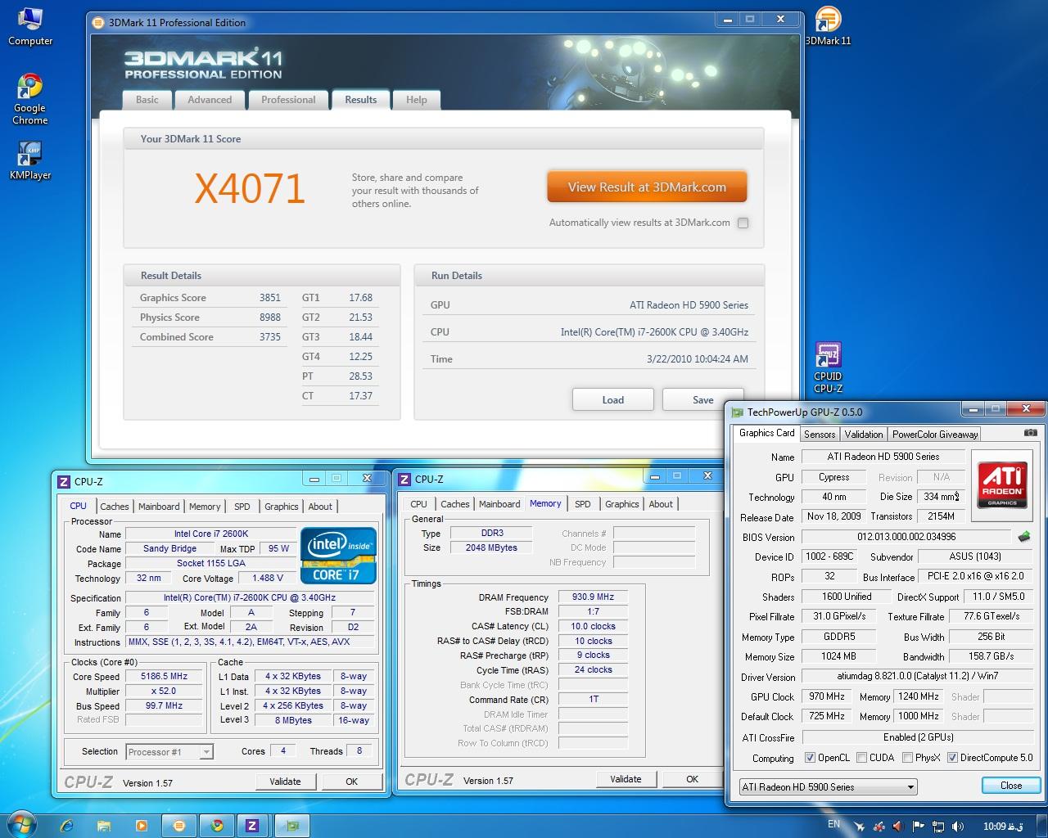The height and width of the screenshot is (838, 1048).
Task: Click View Result at 3DMark.com button
Action: click(647, 187)
